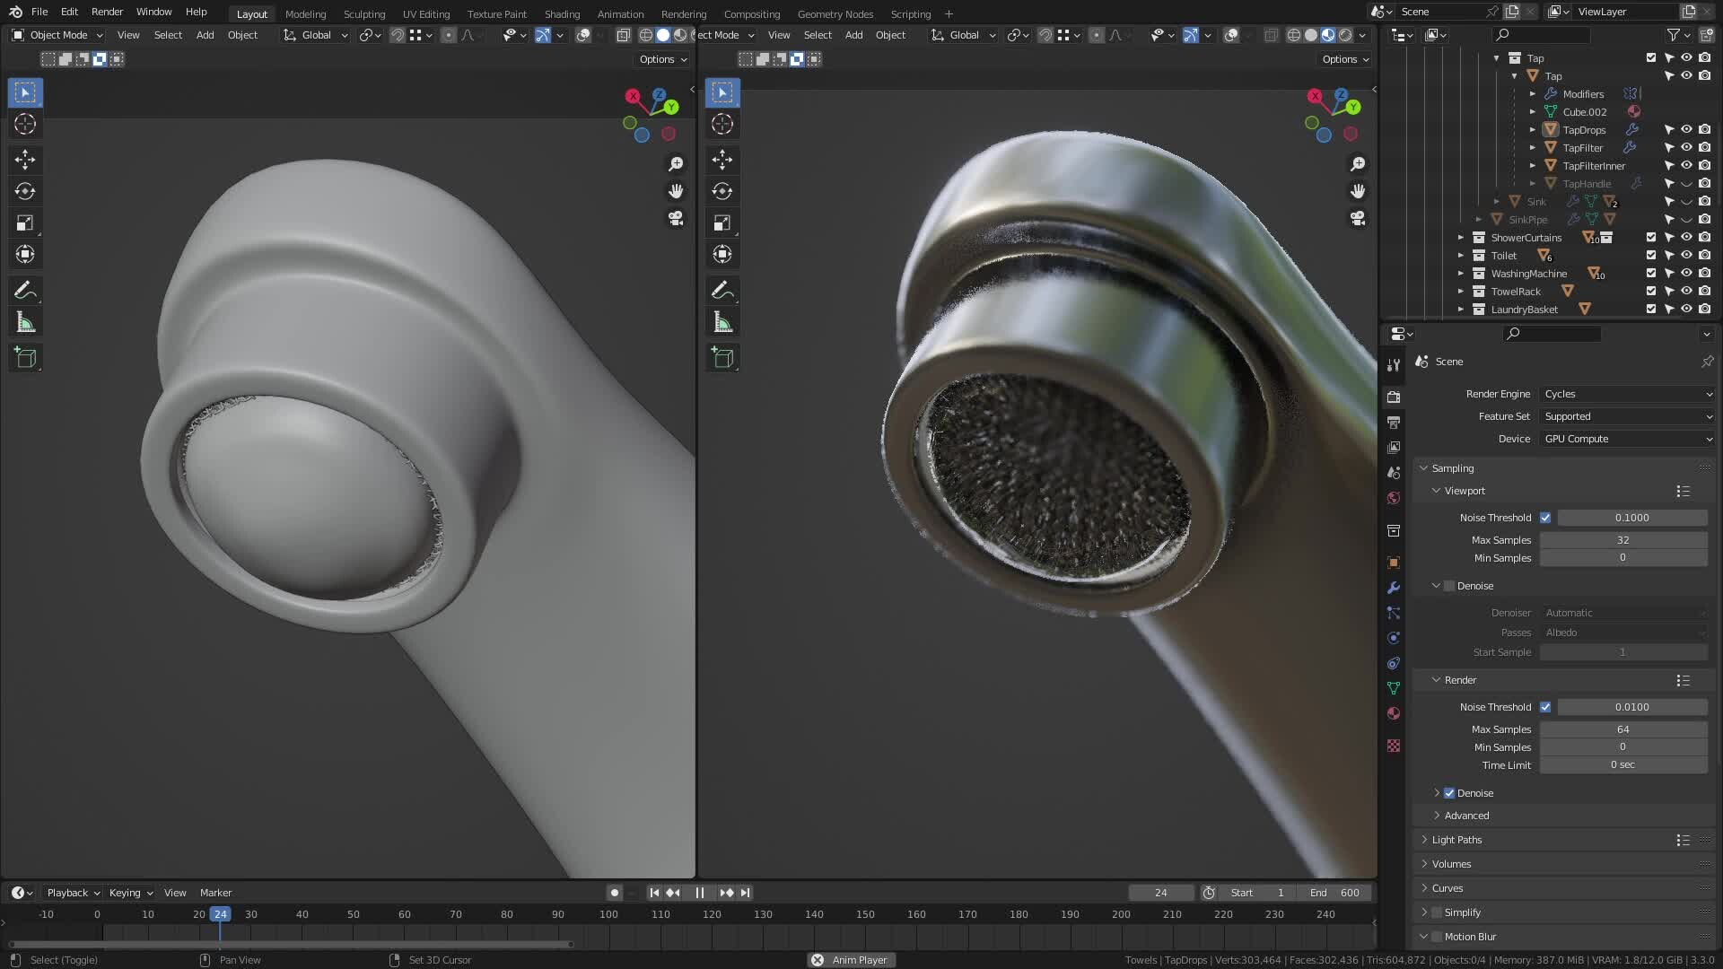Pause playback in the timeline
This screenshot has height=969, width=1723.
point(699,892)
